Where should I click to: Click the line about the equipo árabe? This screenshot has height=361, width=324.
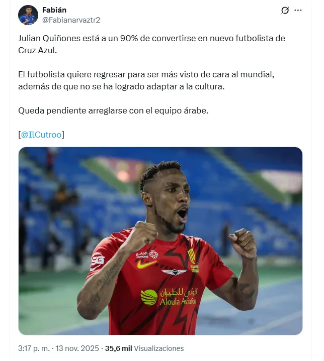pos(113,110)
